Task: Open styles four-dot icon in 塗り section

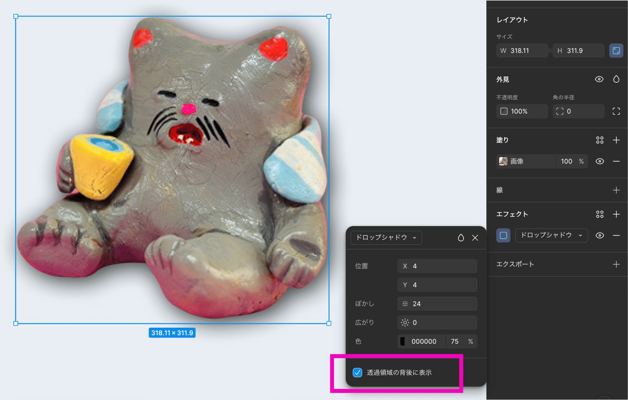Action: (x=600, y=140)
